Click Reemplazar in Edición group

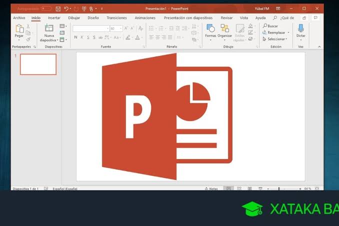(275, 32)
